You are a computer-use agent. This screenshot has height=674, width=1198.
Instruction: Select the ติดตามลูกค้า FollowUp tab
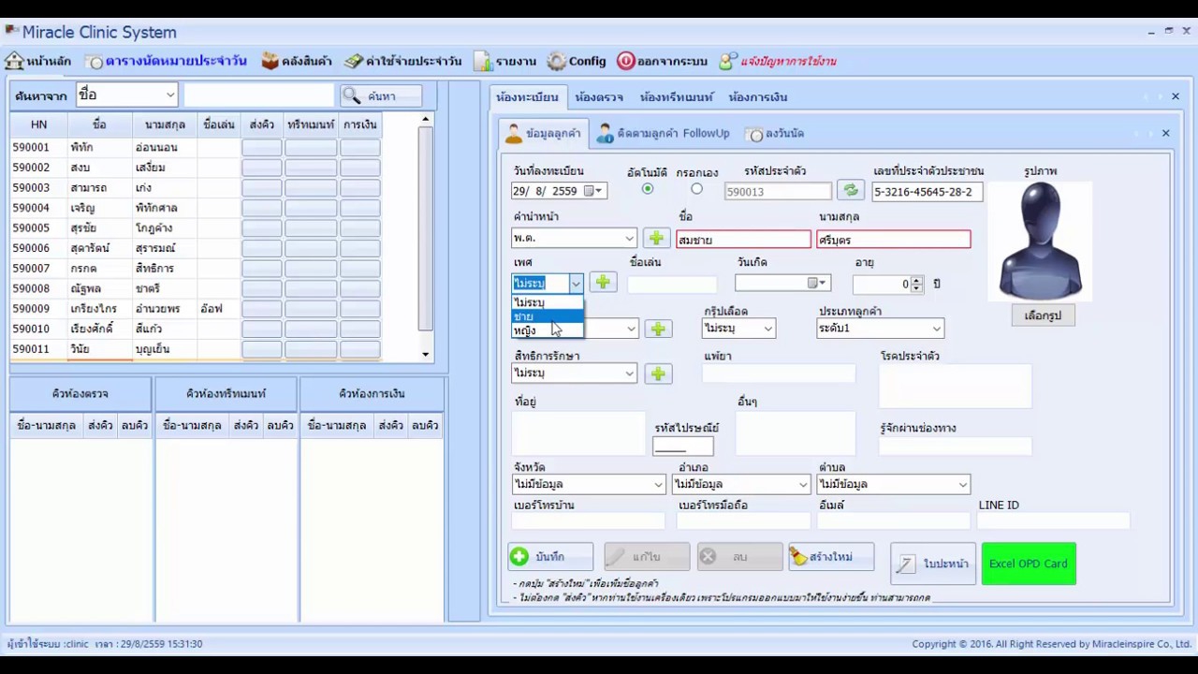point(664,134)
